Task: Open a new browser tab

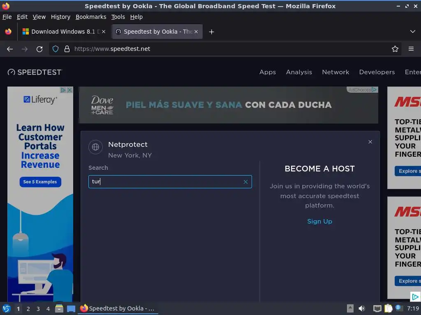Action: pos(212,32)
